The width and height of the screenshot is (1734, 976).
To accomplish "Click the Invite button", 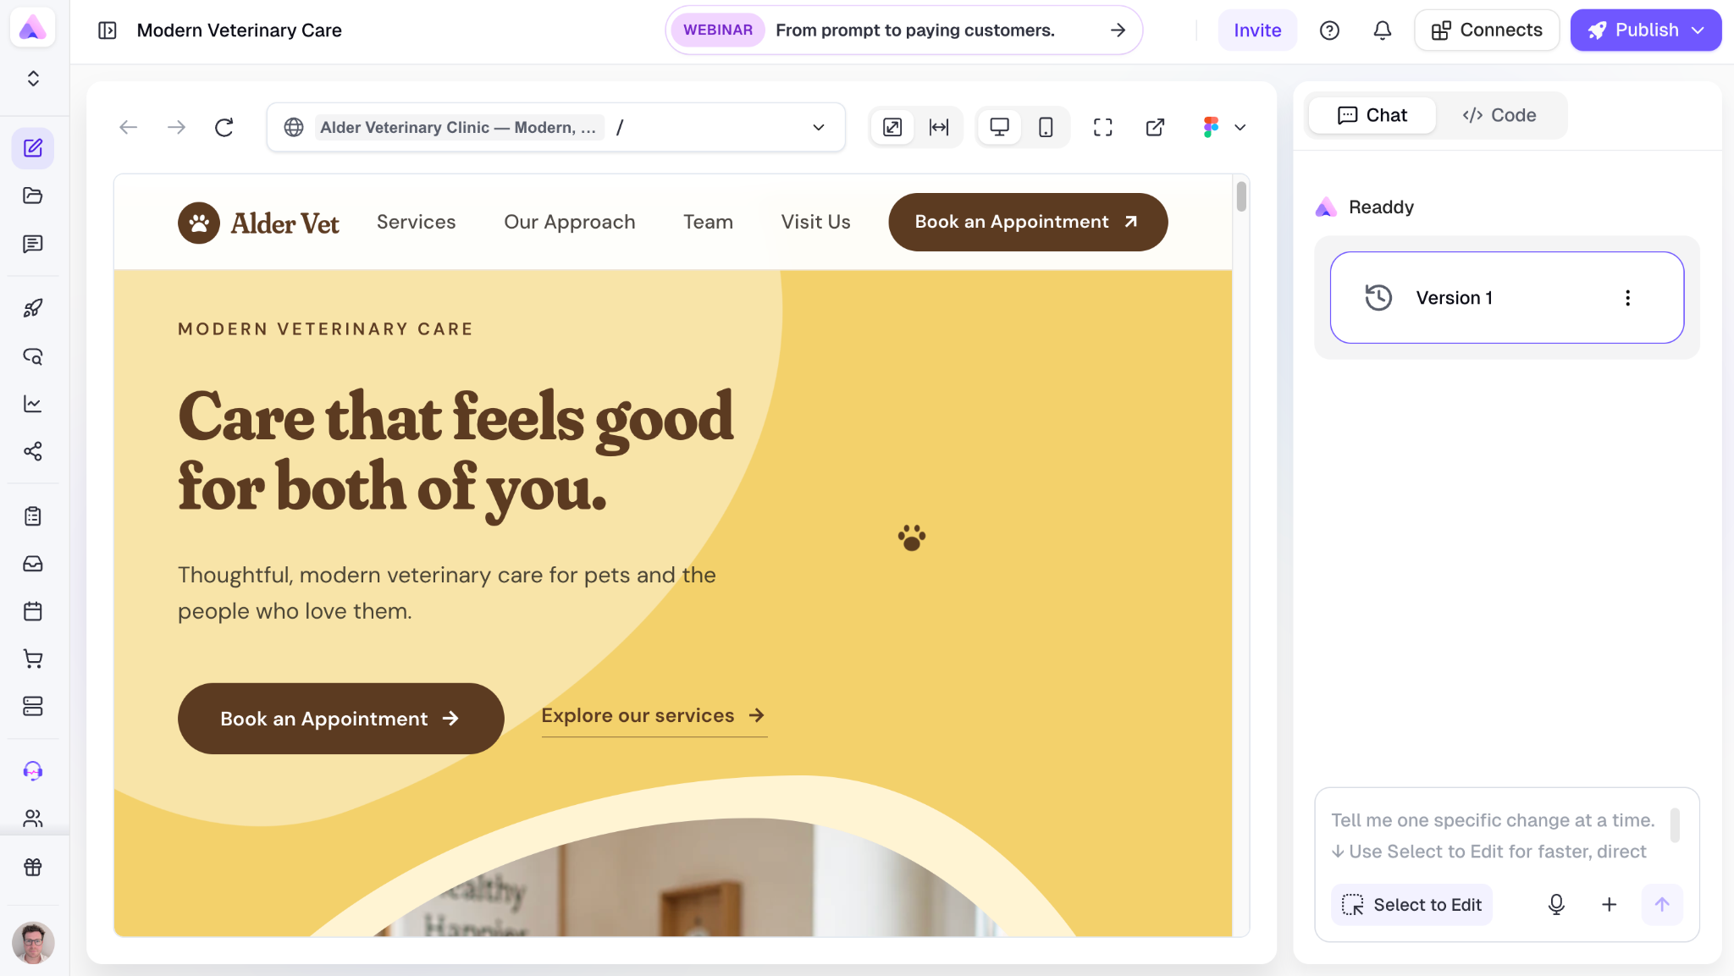I will tap(1257, 30).
